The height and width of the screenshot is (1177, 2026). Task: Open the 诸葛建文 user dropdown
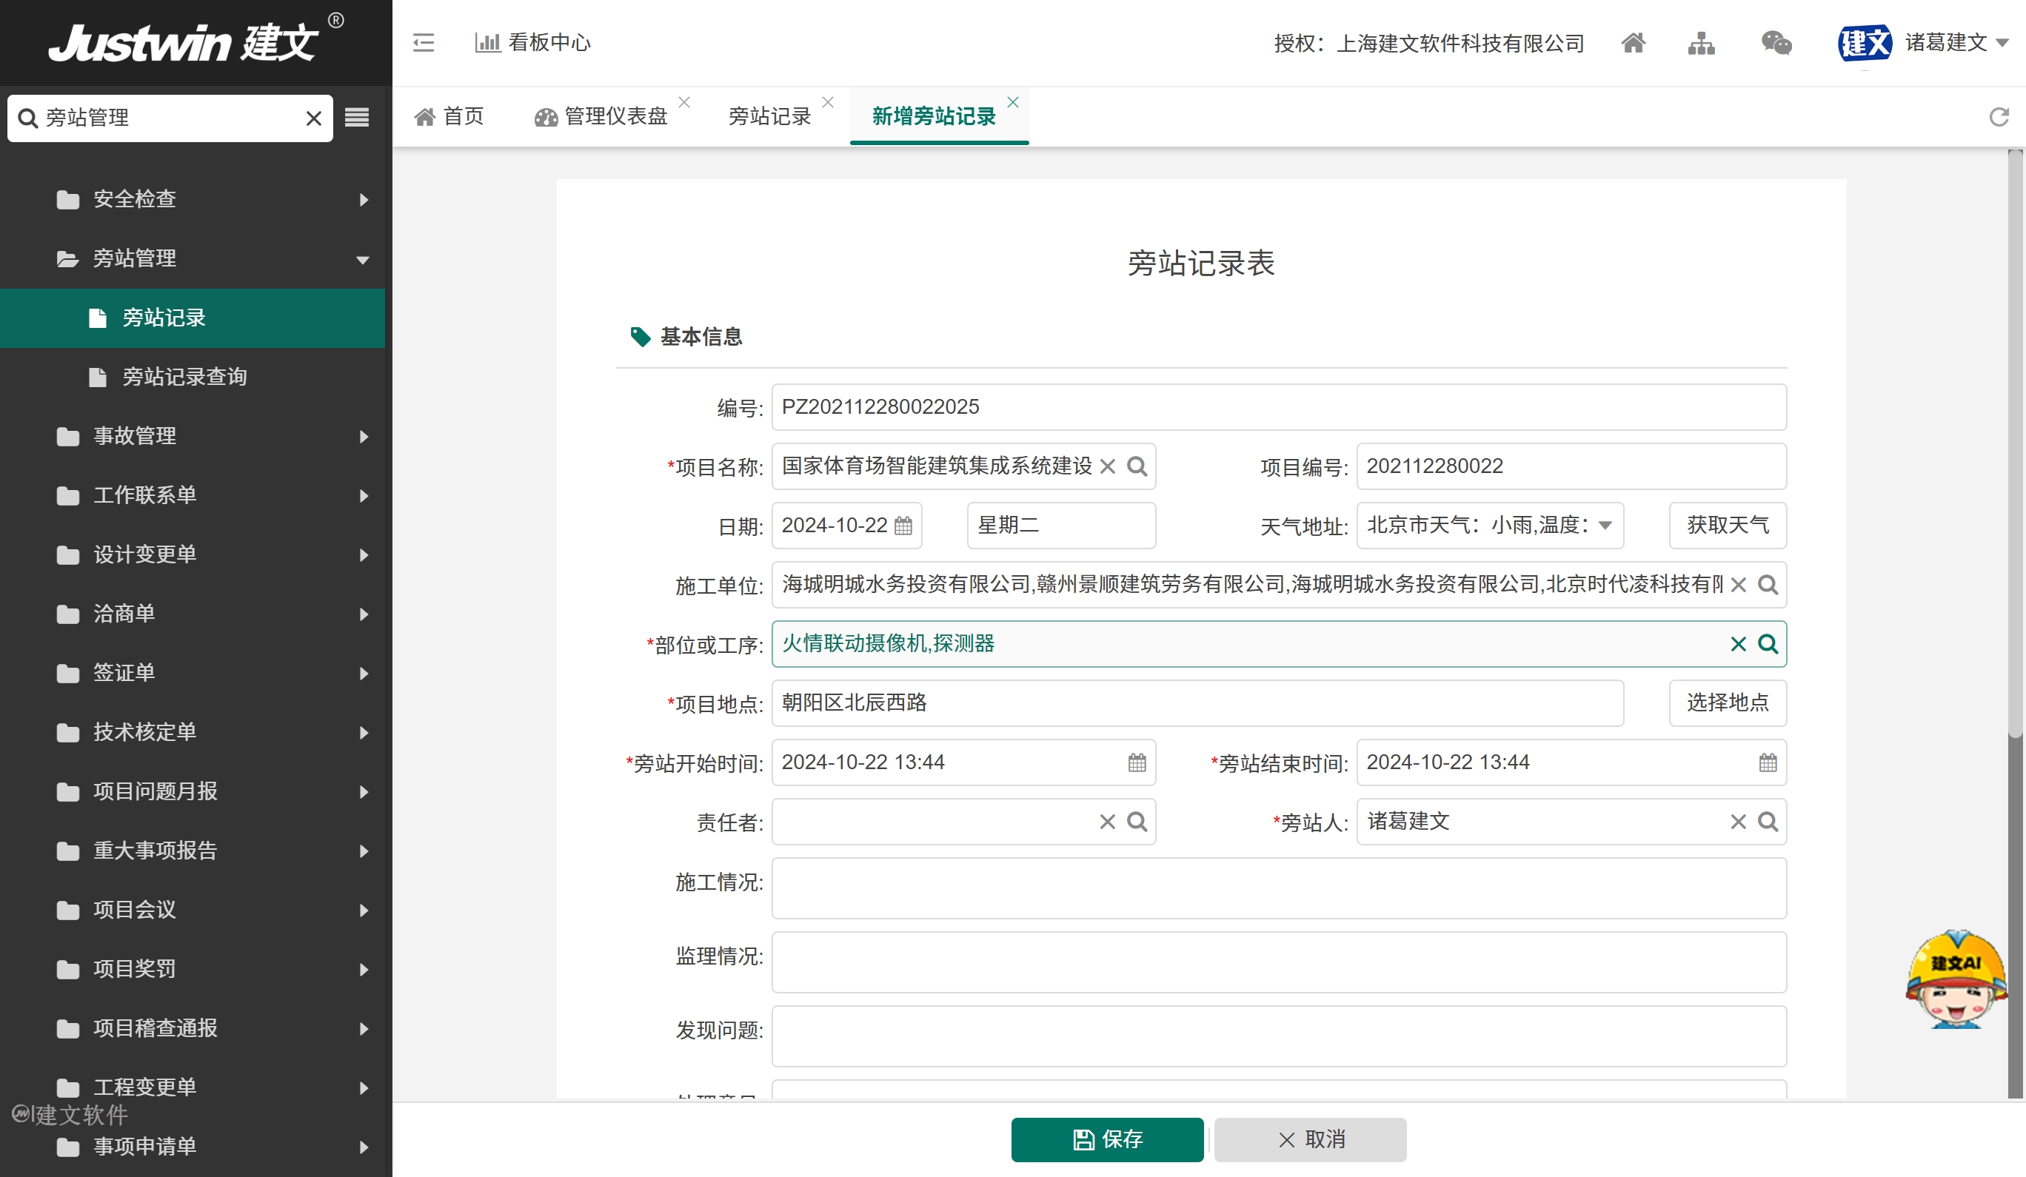(x=1957, y=43)
